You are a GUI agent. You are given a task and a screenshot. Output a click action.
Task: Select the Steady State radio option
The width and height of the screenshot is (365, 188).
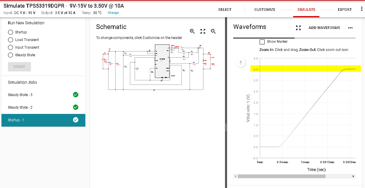10,55
